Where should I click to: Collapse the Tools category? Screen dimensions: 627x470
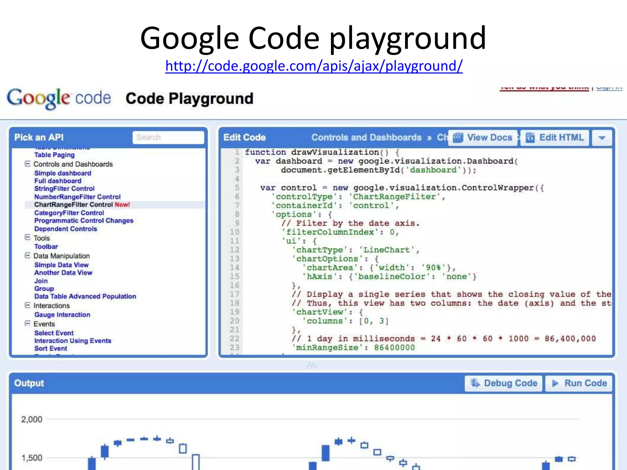28,237
